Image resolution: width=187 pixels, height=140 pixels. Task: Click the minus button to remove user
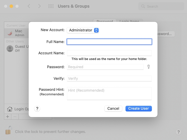15,117
